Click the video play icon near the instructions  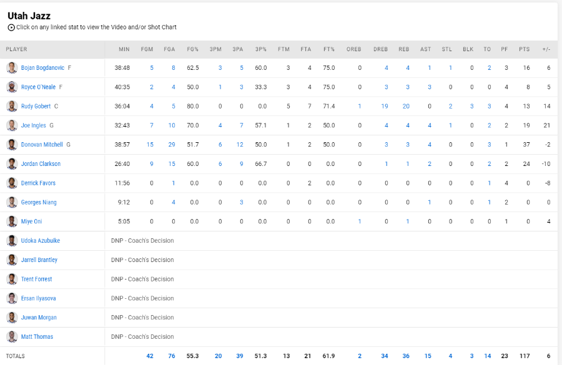point(11,27)
